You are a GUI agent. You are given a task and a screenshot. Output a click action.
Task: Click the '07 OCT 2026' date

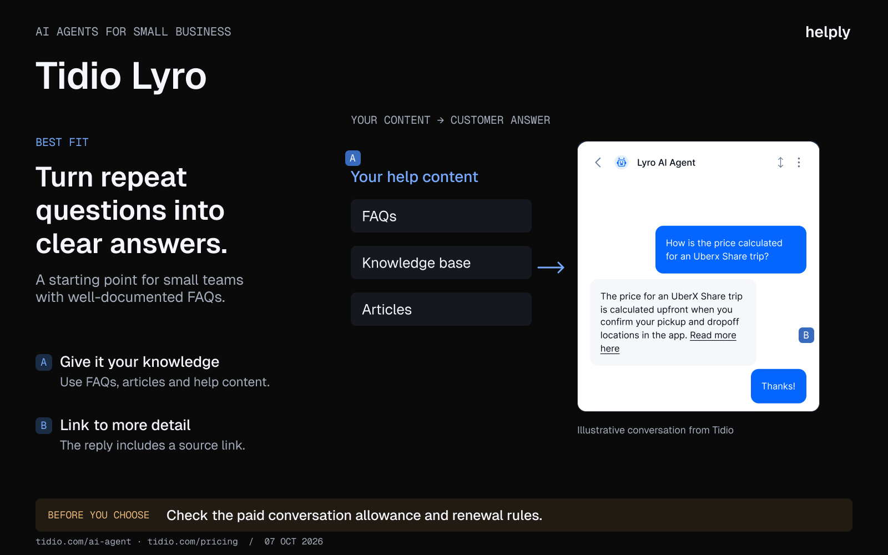294,542
